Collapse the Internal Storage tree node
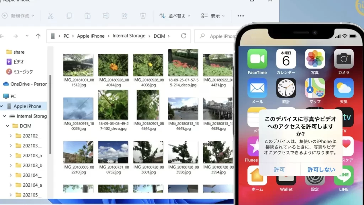364x205 pixels. 4,116
